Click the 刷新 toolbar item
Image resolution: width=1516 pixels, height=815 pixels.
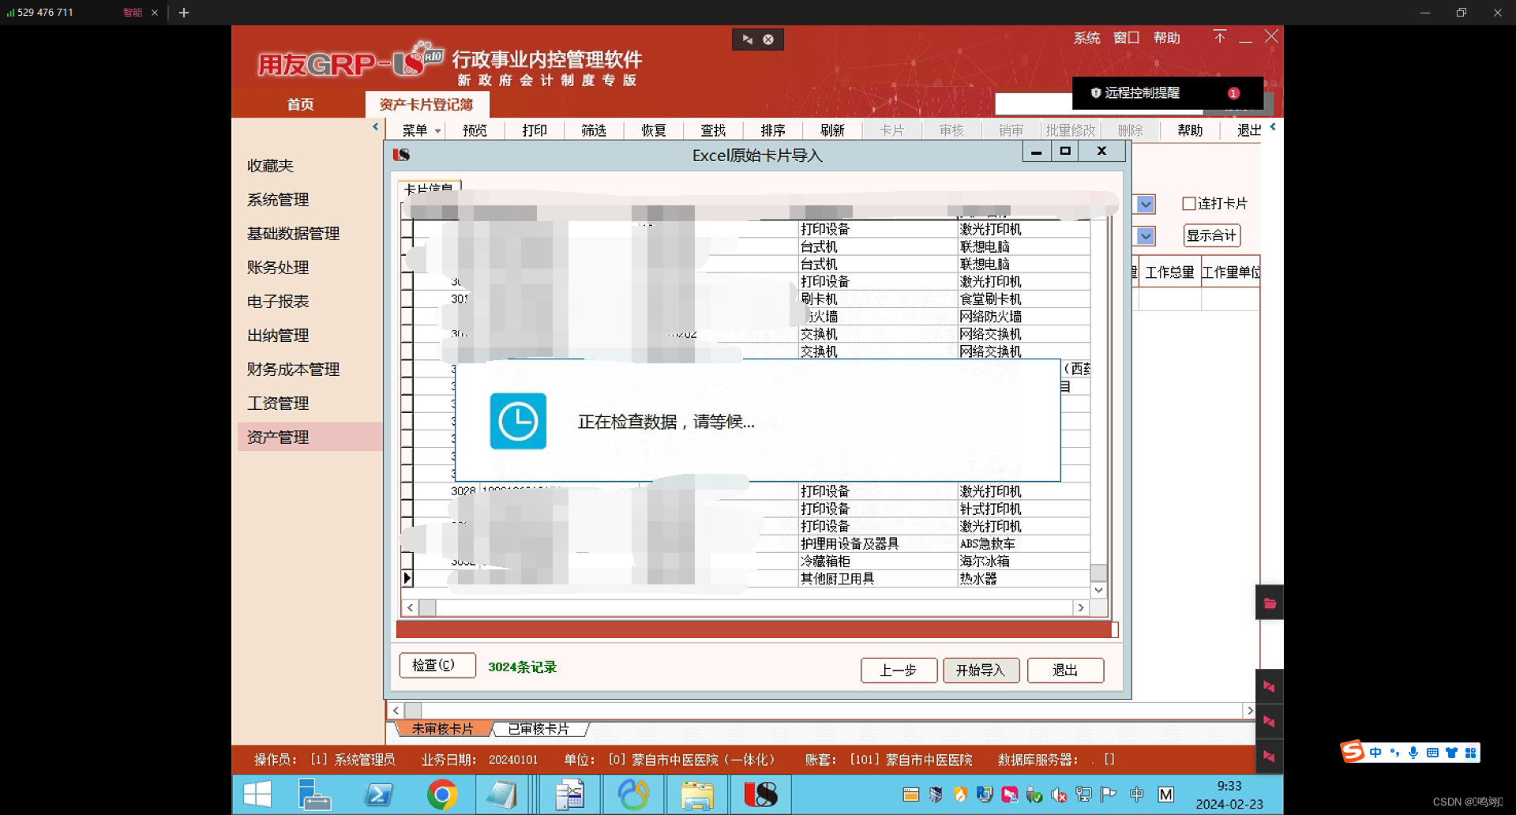click(x=832, y=130)
